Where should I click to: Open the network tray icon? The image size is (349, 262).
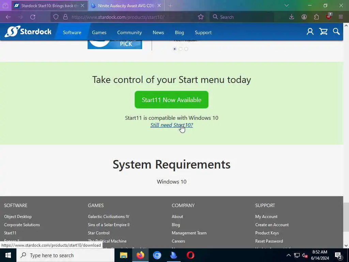click(297, 255)
